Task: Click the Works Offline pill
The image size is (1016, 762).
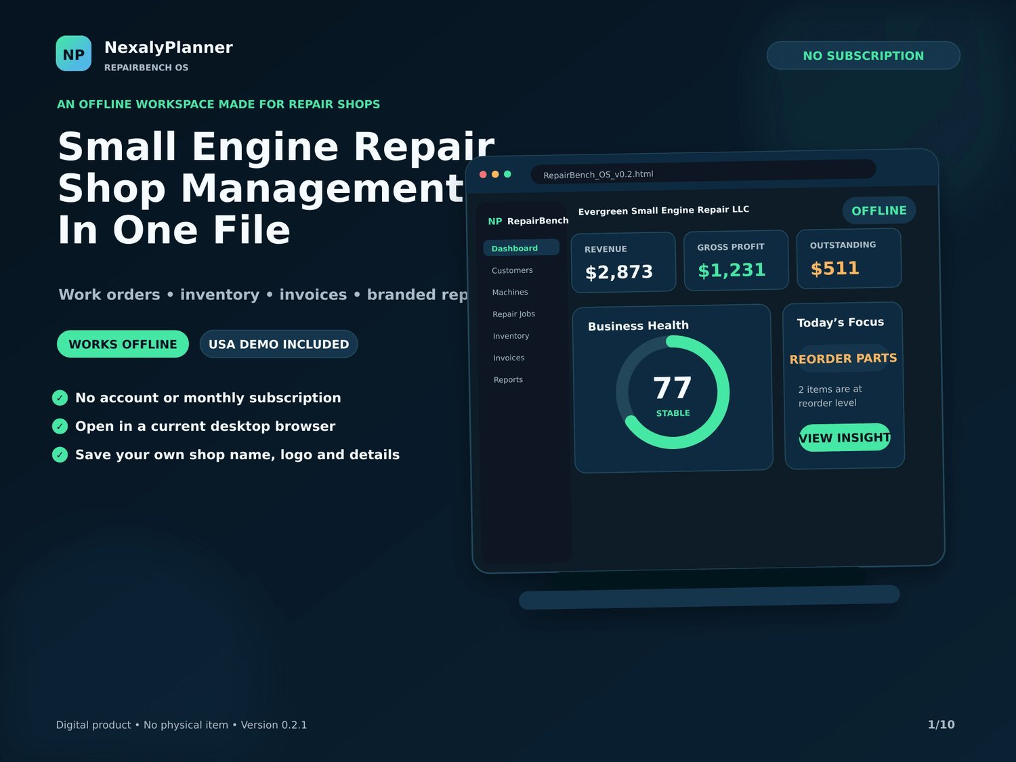Action: [123, 344]
